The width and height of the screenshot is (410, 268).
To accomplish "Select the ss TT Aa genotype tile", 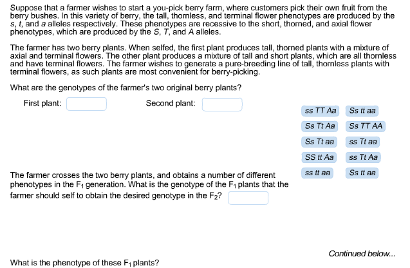I will pos(321,111).
